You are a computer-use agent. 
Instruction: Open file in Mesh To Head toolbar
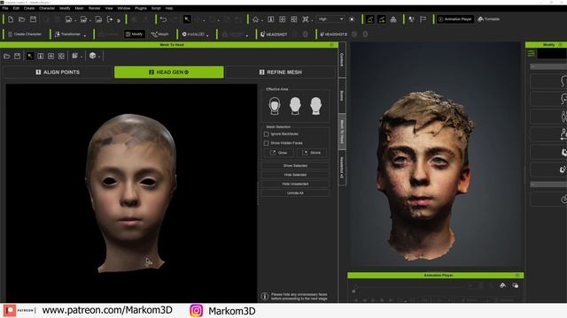coord(7,56)
